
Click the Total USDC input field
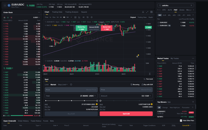(x=71, y=96)
